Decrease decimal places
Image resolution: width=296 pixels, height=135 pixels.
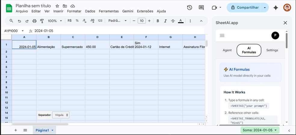click(x=85, y=21)
